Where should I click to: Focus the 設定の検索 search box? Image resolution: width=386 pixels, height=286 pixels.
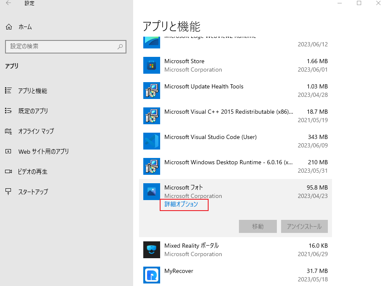66,46
